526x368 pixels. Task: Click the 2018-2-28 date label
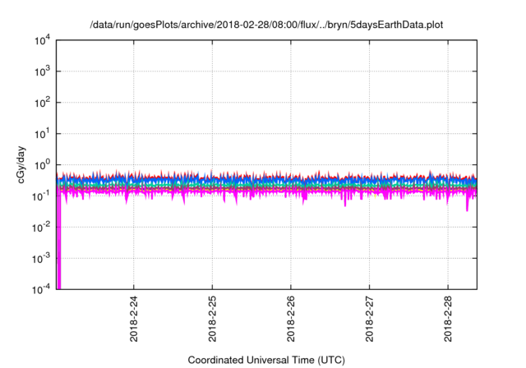(447, 319)
